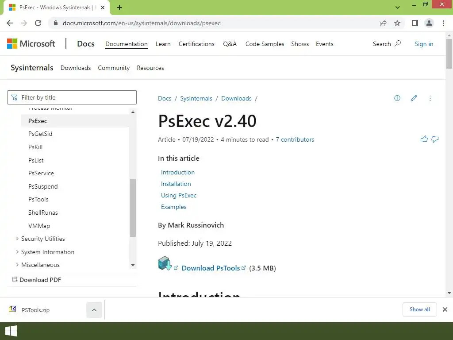Viewport: 453px width, 340px height.
Task: Click the sidebar scroll down arrow
Action: pyautogui.click(x=133, y=265)
